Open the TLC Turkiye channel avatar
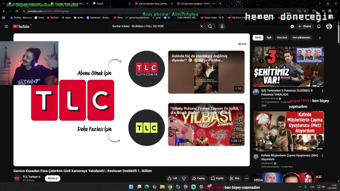 coord(17,178)
